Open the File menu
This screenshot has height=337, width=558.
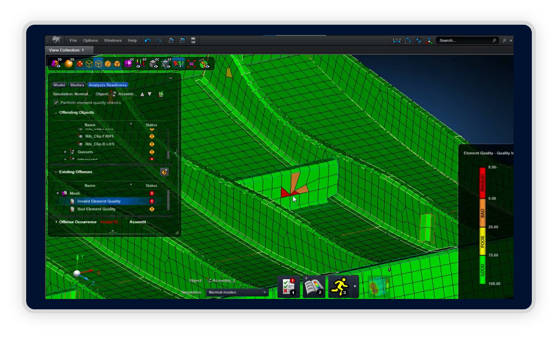point(73,41)
